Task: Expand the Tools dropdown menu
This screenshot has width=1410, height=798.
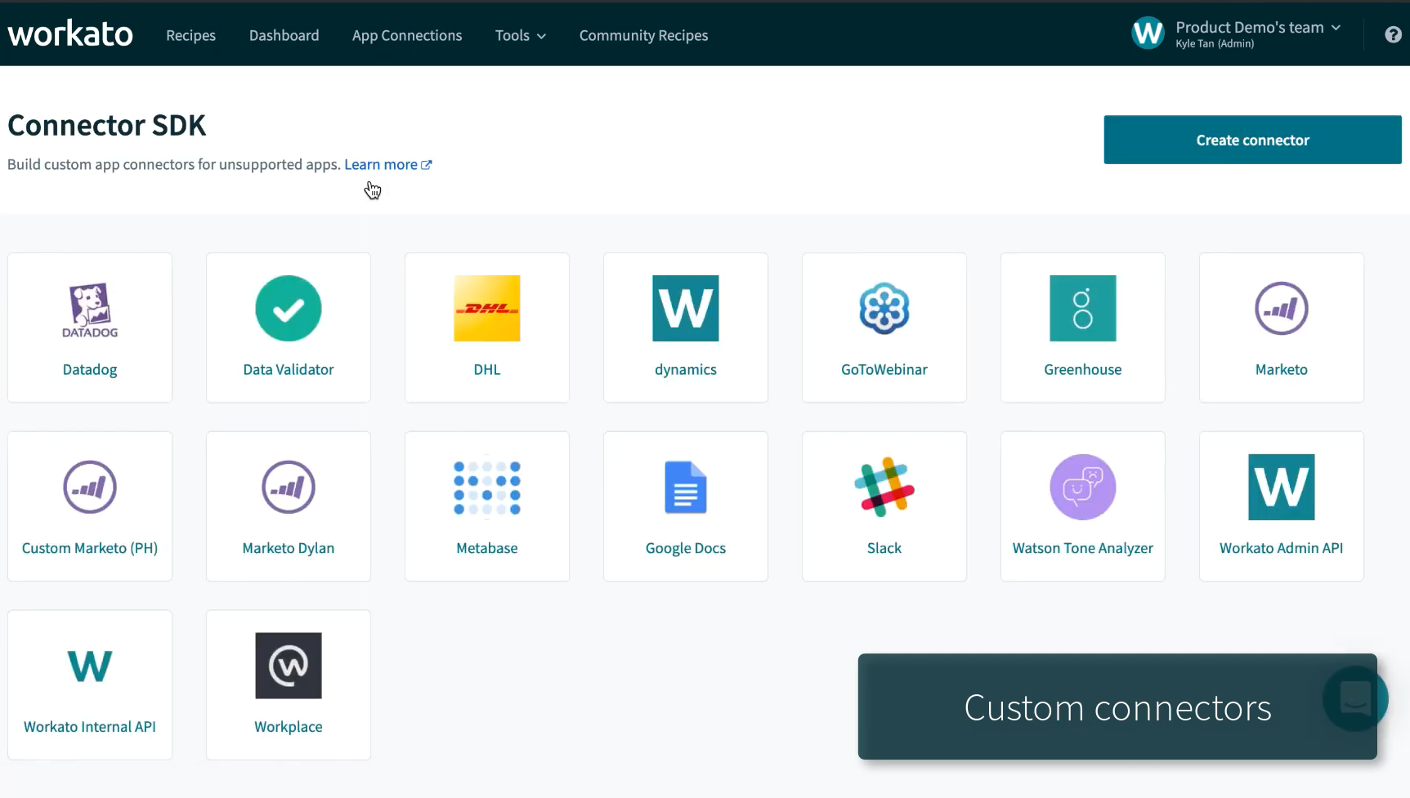Action: click(521, 35)
